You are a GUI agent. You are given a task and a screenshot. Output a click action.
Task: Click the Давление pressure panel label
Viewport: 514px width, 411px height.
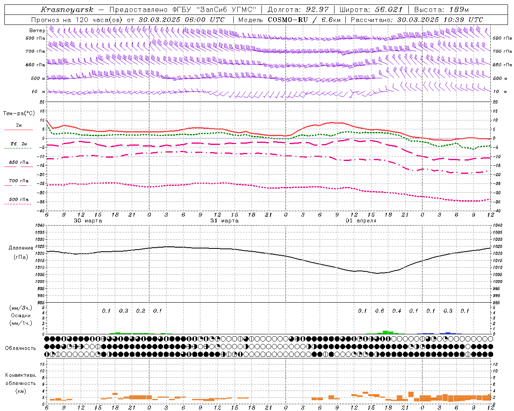point(21,248)
